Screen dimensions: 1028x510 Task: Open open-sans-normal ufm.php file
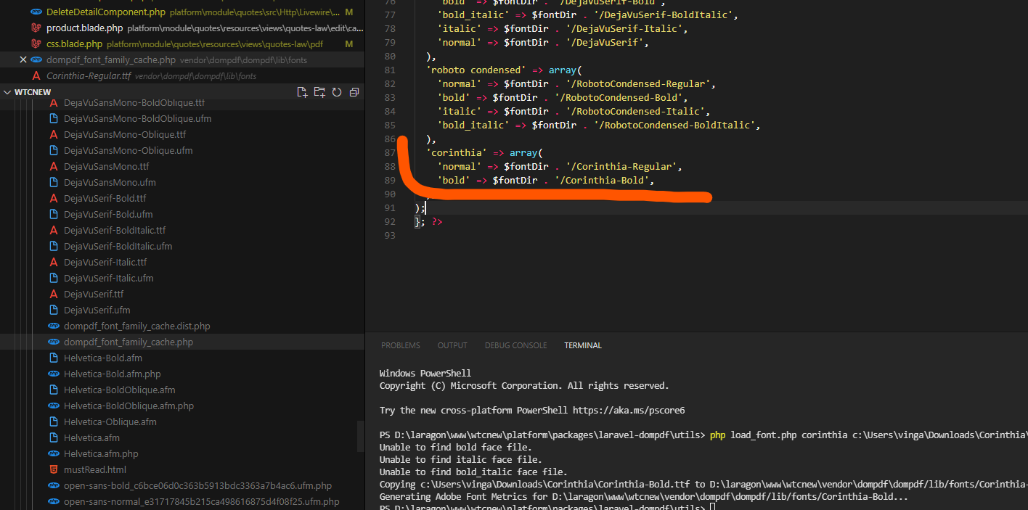pos(202,501)
